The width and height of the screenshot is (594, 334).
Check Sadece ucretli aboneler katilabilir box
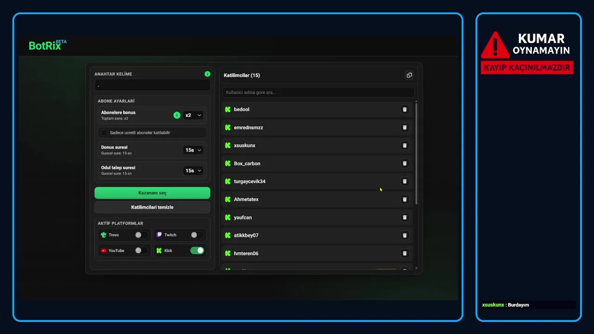click(x=104, y=133)
